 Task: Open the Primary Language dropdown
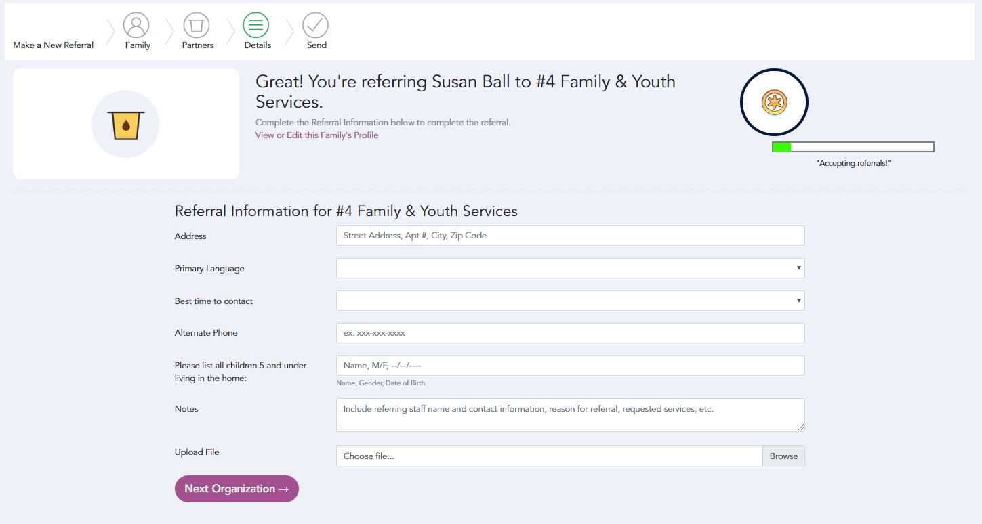pyautogui.click(x=570, y=268)
